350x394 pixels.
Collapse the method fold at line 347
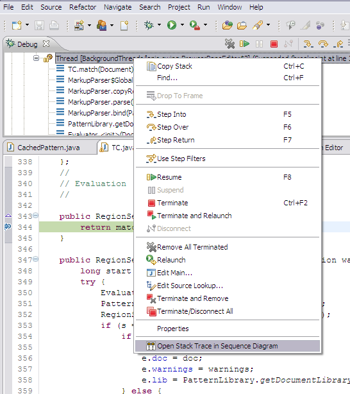(x=36, y=259)
